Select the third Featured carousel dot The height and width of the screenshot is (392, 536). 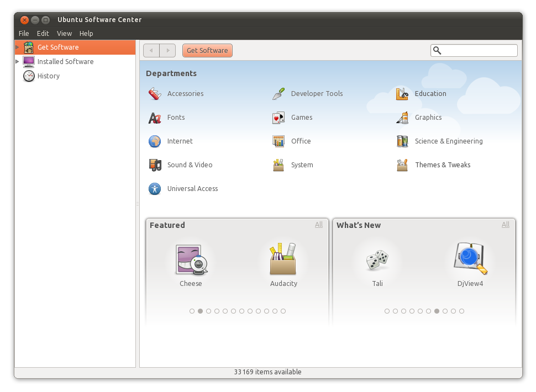click(208, 311)
